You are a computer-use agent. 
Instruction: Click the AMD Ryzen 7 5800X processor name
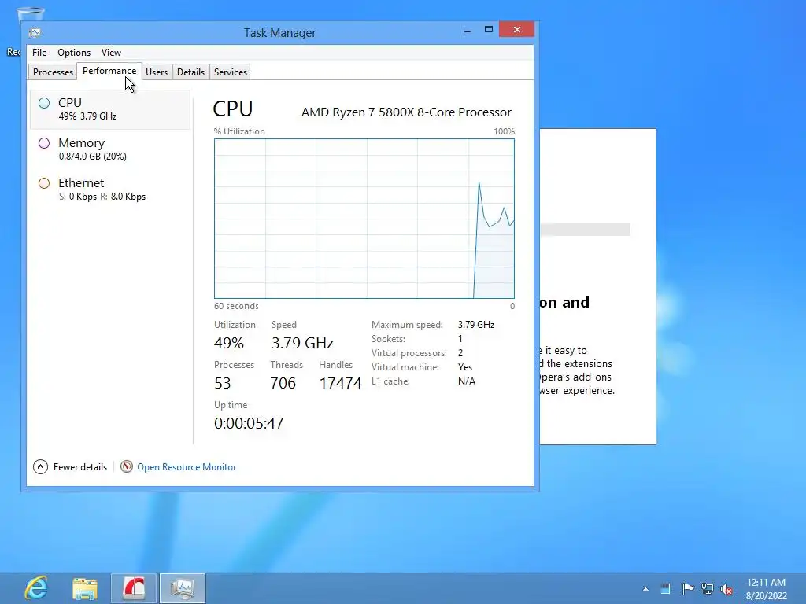[x=406, y=112]
